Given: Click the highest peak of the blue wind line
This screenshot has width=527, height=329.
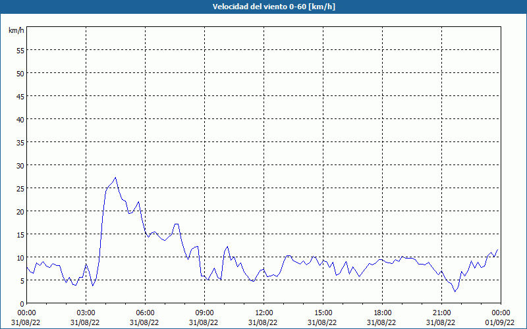Looking at the screenshot, I should (x=115, y=178).
